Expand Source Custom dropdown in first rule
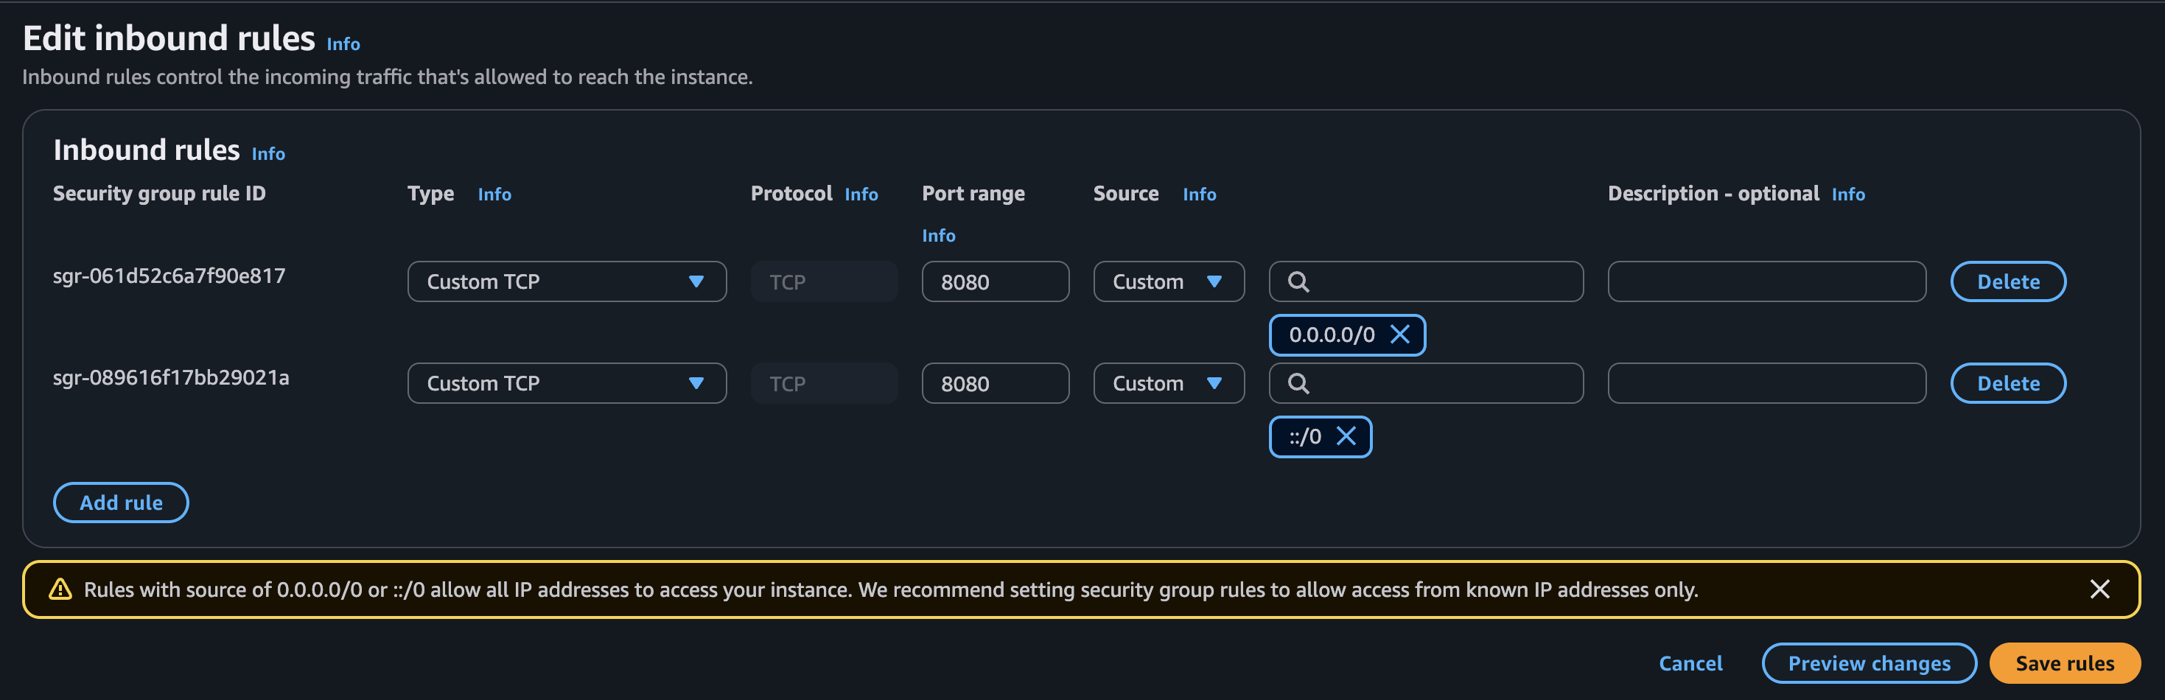The width and height of the screenshot is (2165, 700). coord(1167,281)
